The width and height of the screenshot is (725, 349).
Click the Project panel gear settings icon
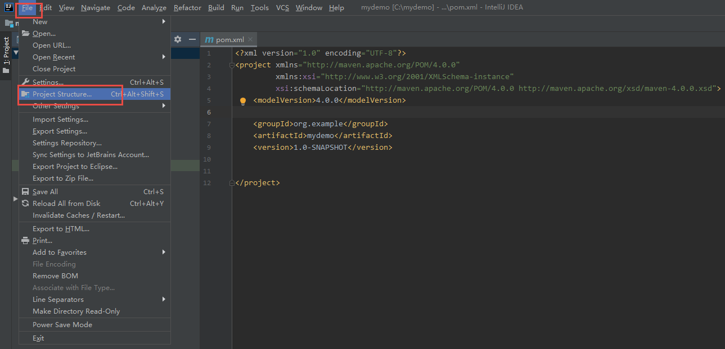[178, 39]
